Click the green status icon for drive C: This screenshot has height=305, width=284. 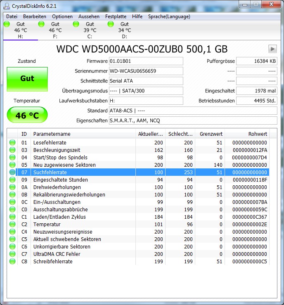tap(76, 24)
